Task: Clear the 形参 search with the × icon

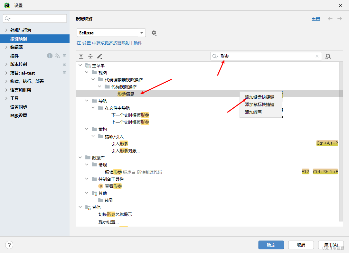Action: point(317,56)
